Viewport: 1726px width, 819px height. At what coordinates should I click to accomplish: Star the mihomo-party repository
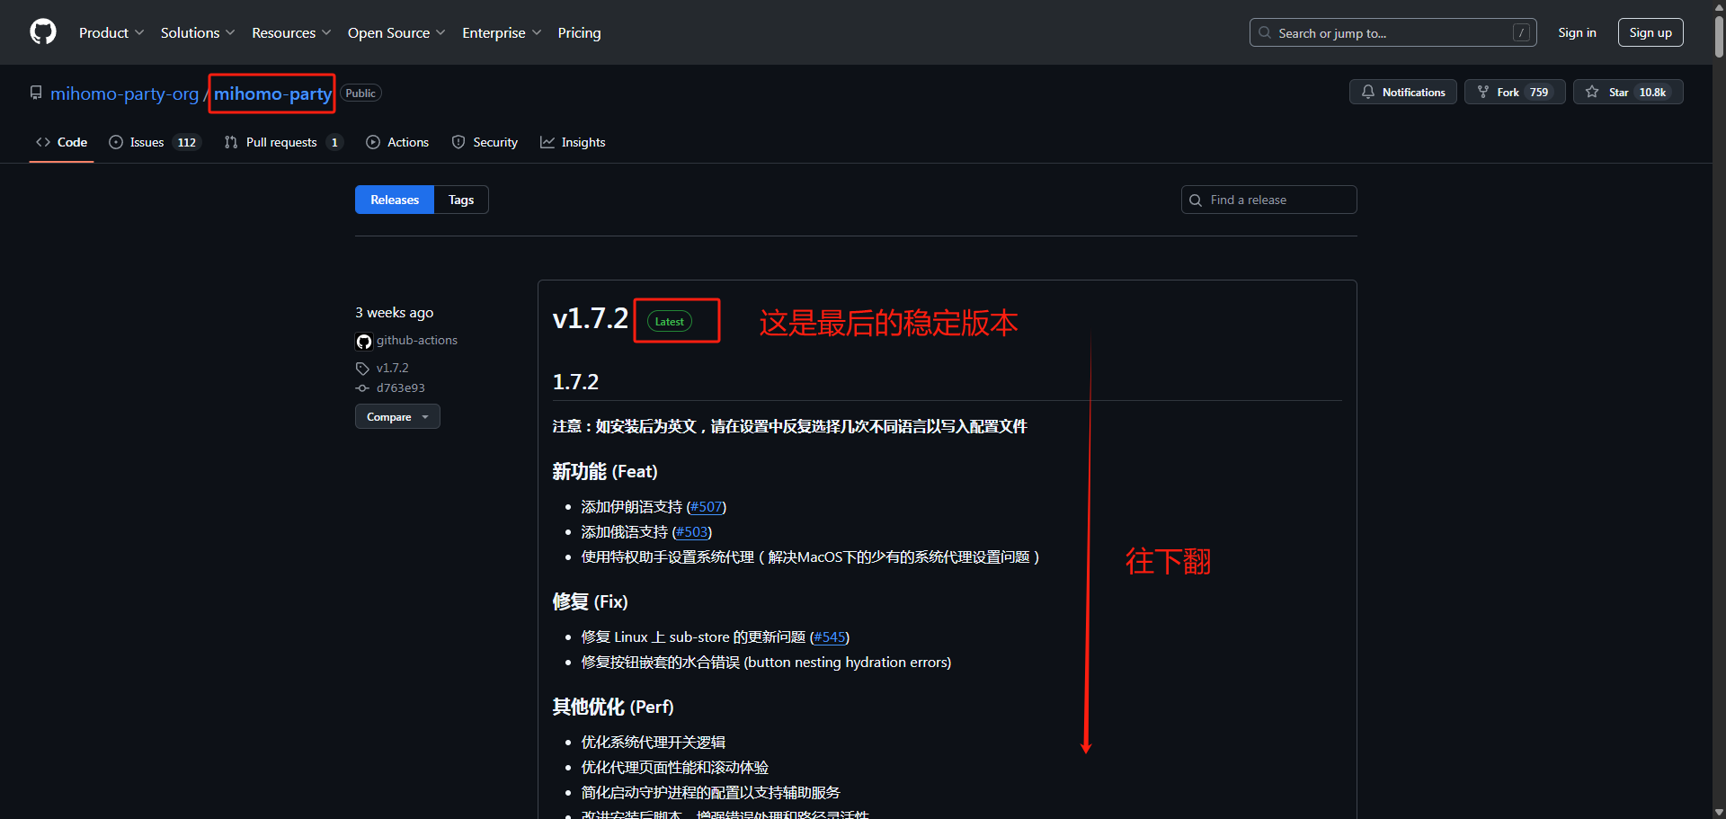1627,93
